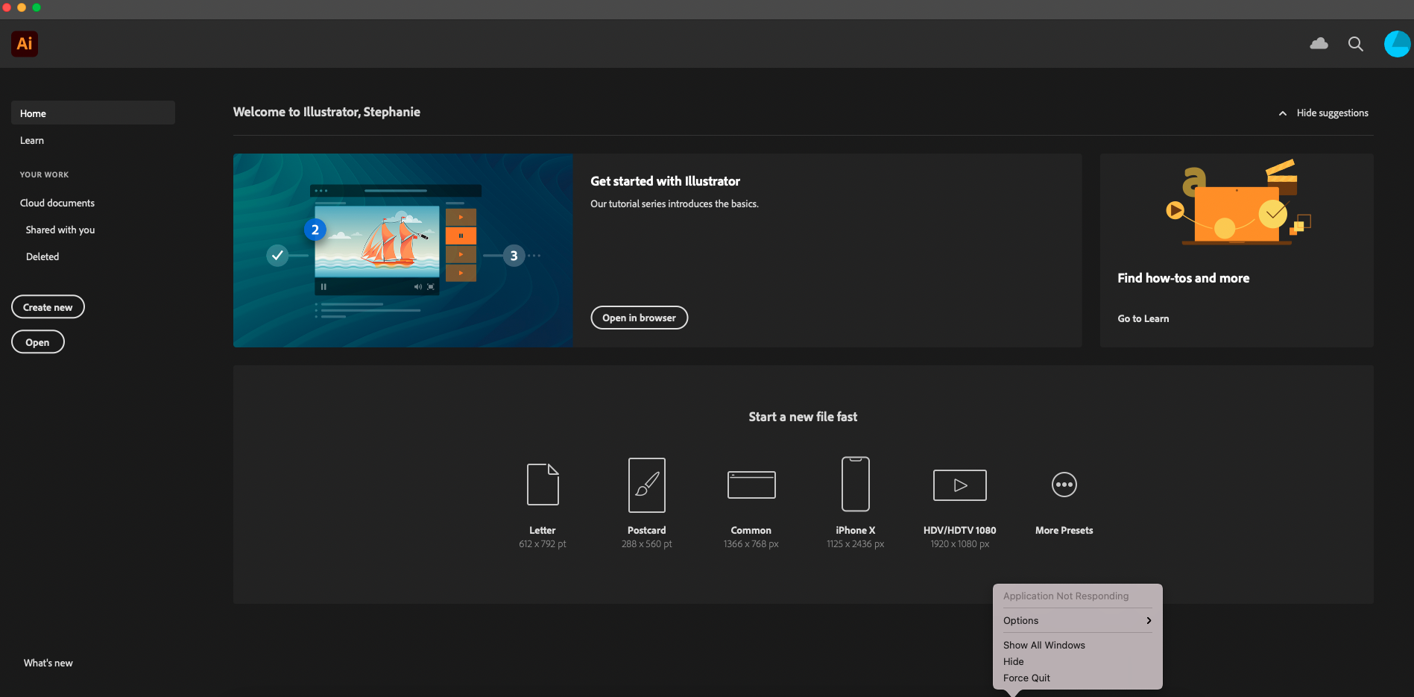
Task: Click the Common preset label
Action: coord(751,530)
